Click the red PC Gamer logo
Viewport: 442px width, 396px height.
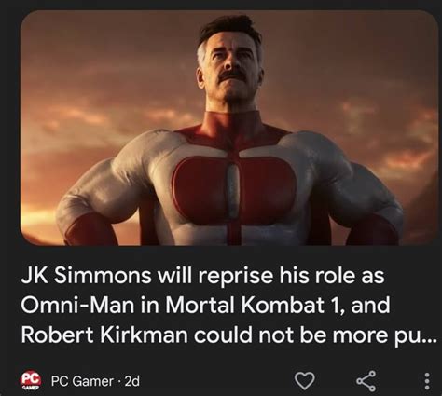click(31, 380)
